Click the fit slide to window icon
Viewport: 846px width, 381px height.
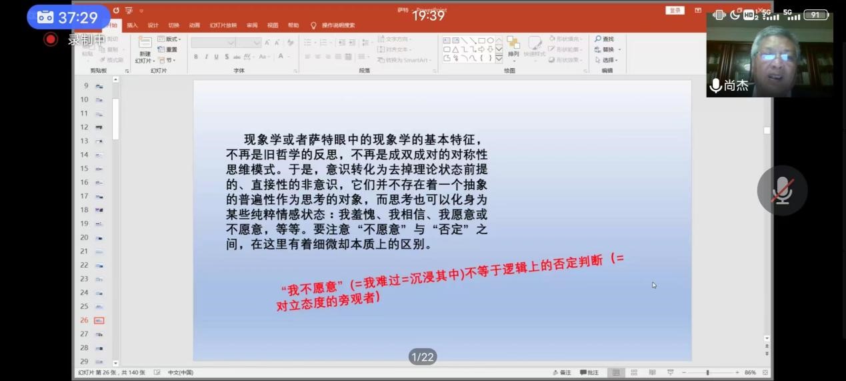pyautogui.click(x=765, y=372)
